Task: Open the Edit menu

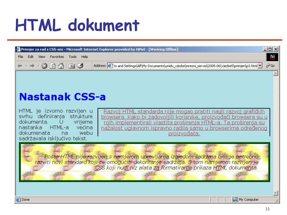Action: click(x=31, y=57)
